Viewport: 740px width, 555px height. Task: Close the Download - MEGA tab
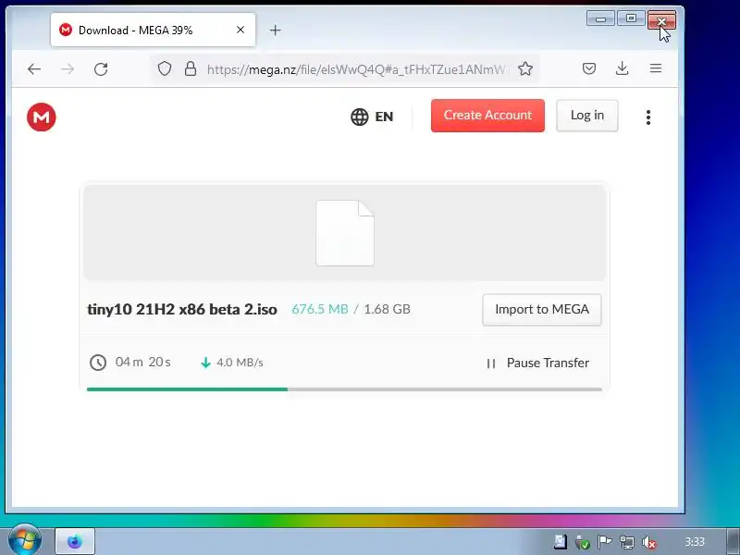[x=240, y=30]
